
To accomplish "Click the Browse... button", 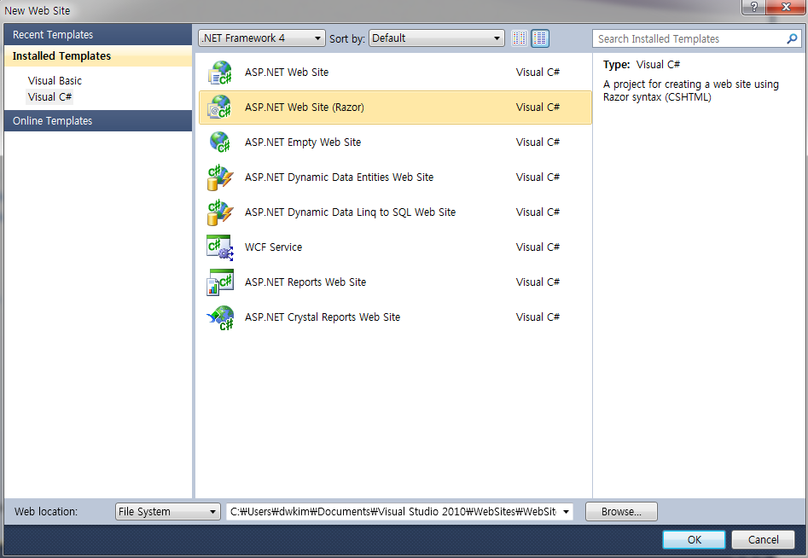I will pyautogui.click(x=620, y=512).
